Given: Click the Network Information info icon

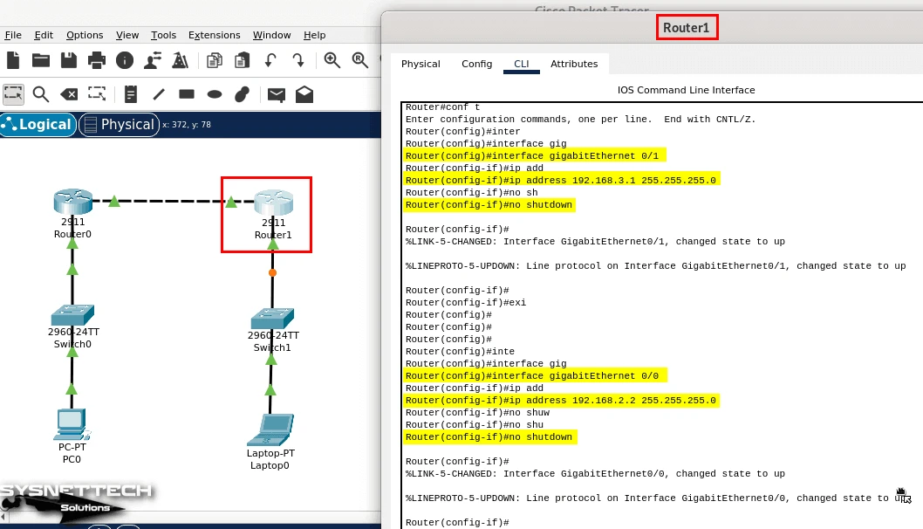Looking at the screenshot, I should 125,60.
